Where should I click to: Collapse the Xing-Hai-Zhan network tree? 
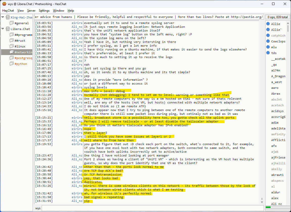(x=3, y=17)
